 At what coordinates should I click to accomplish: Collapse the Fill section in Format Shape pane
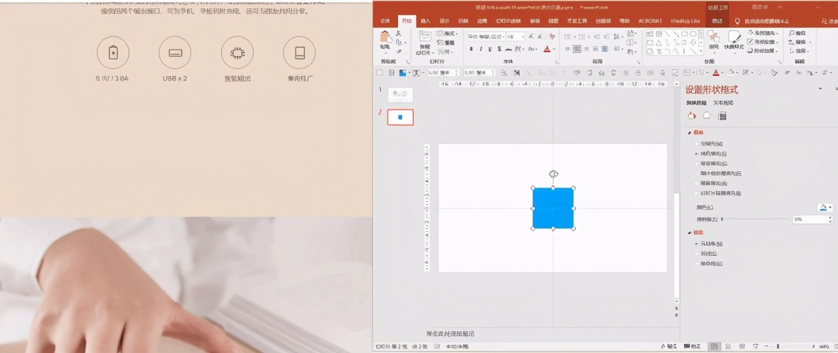click(x=690, y=132)
